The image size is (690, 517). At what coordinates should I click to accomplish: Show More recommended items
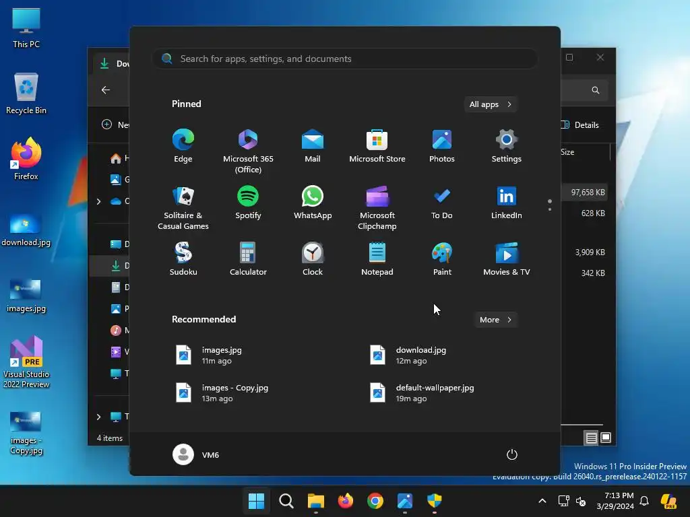point(495,320)
